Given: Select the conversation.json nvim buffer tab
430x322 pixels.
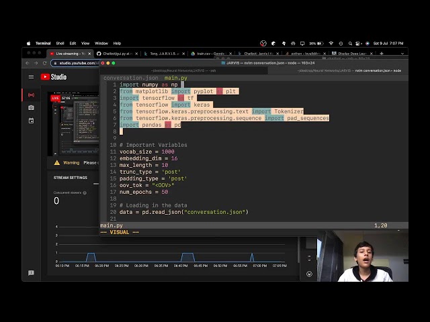Looking at the screenshot, I should (x=131, y=78).
